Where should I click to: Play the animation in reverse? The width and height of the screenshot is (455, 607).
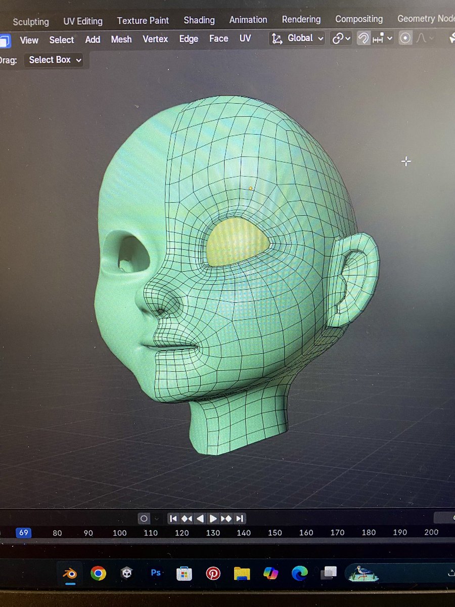click(200, 518)
